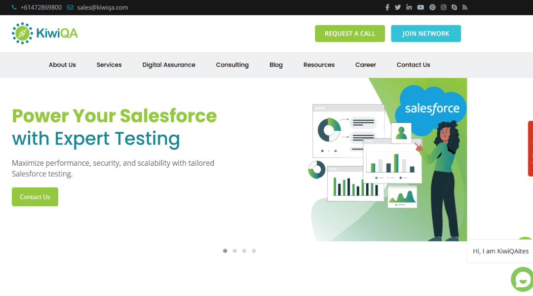Viewport: 533px width, 296px height.
Task: Navigate to the Blog menu item
Action: pyautogui.click(x=276, y=65)
